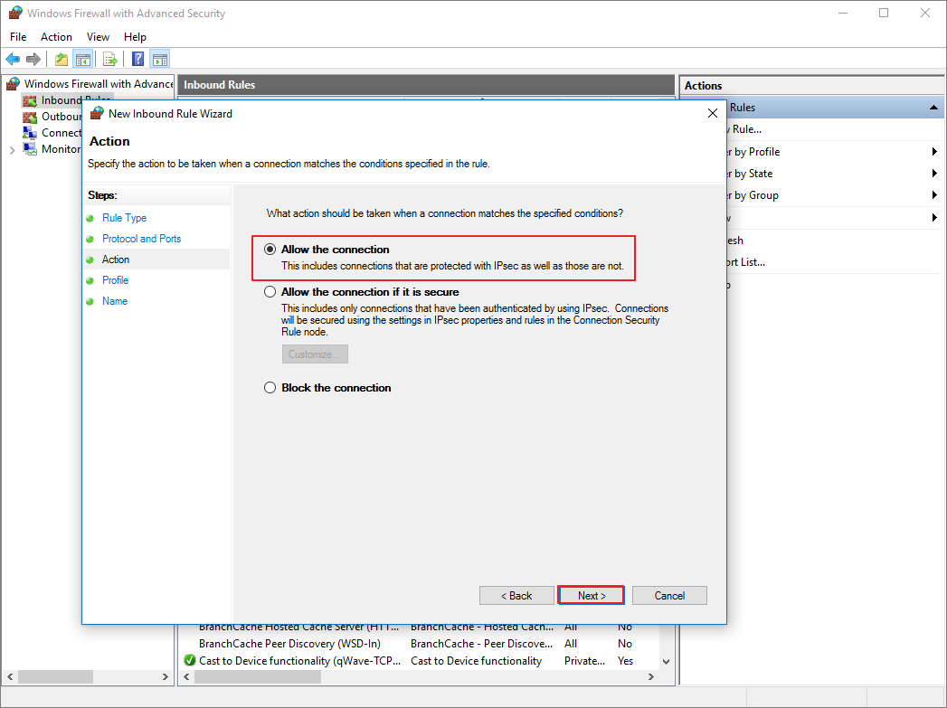Jump to the Name step

click(x=115, y=301)
